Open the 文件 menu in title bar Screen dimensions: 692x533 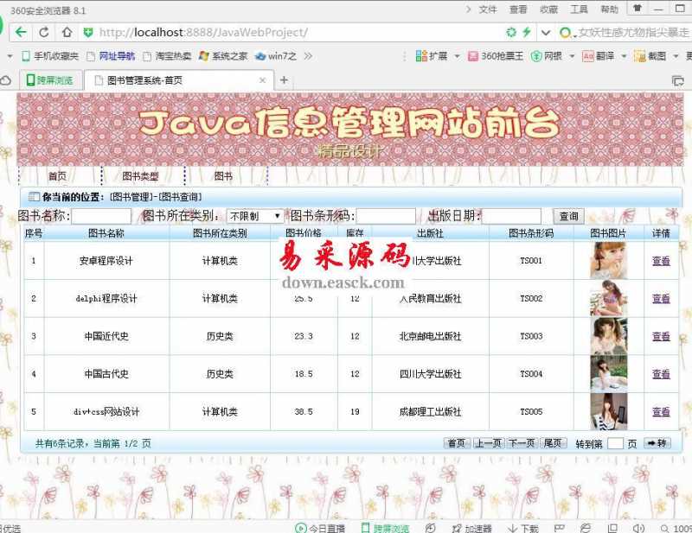coord(488,10)
